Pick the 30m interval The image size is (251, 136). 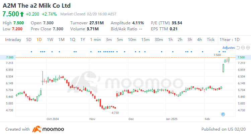point(159,40)
